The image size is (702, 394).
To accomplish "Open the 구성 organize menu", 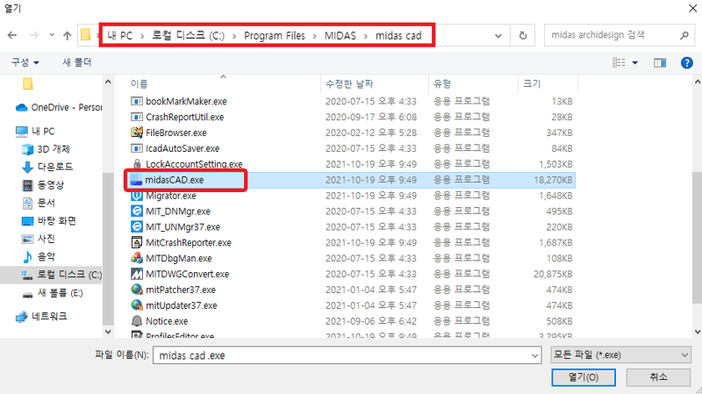I will (x=25, y=62).
